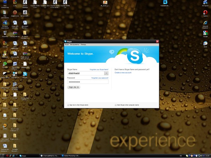Select the Корзина recycle bin icon
The height and width of the screenshot is (158, 211).
(x=5, y=34)
